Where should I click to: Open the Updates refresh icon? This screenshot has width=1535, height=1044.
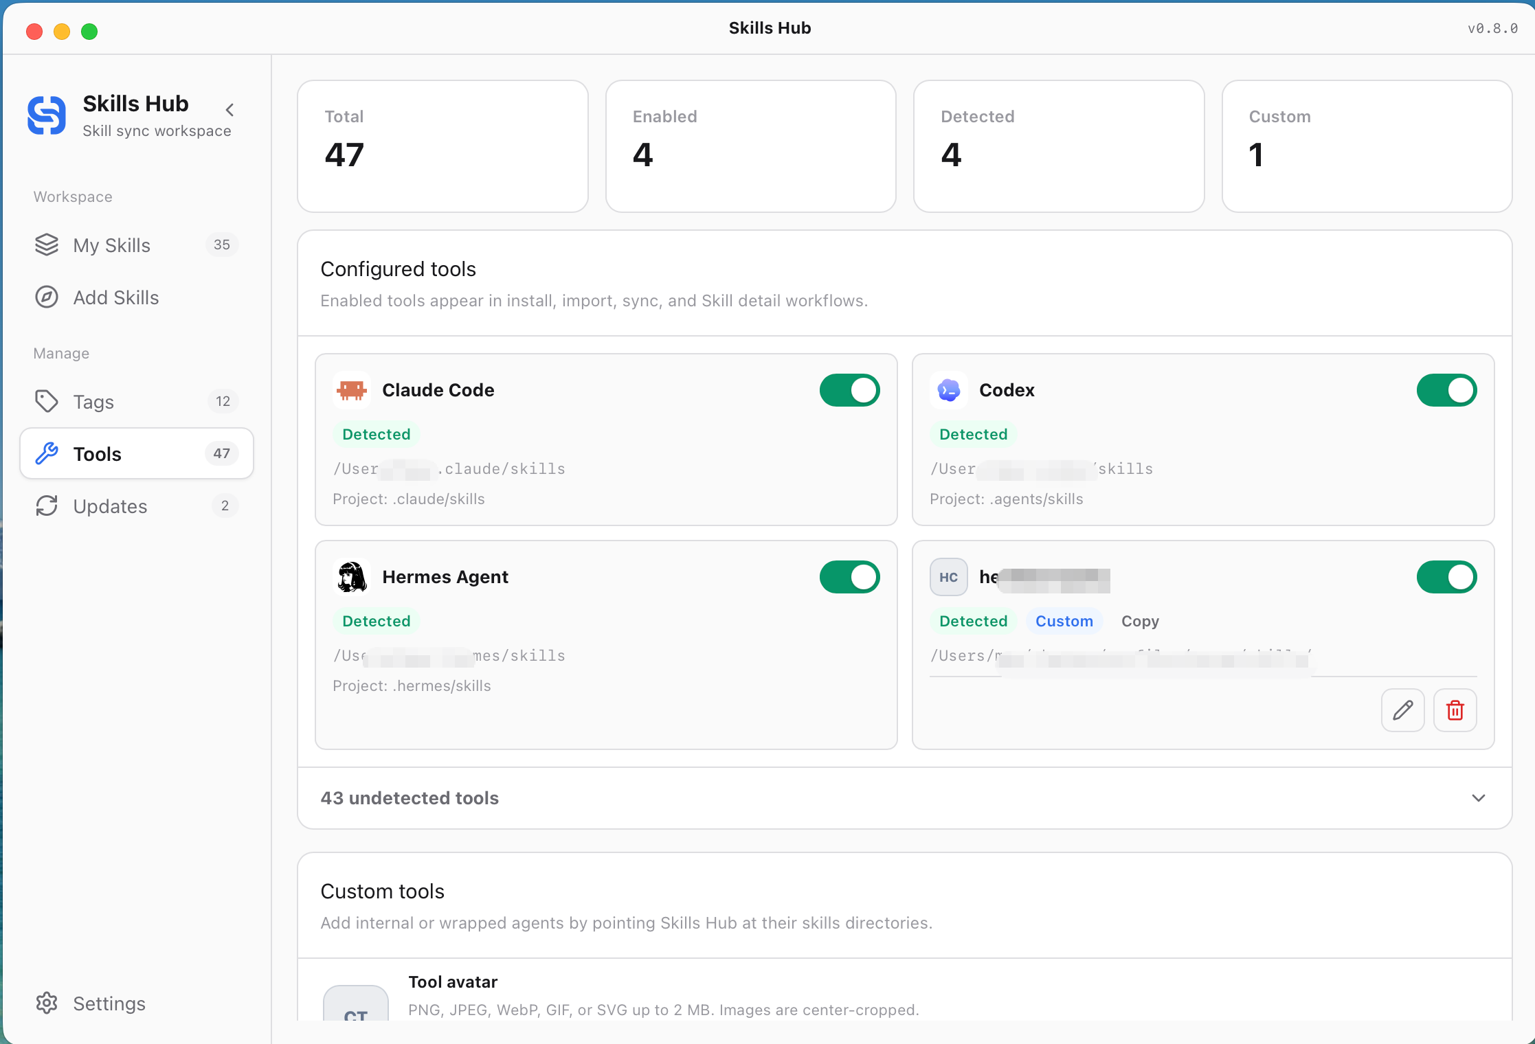pos(47,506)
